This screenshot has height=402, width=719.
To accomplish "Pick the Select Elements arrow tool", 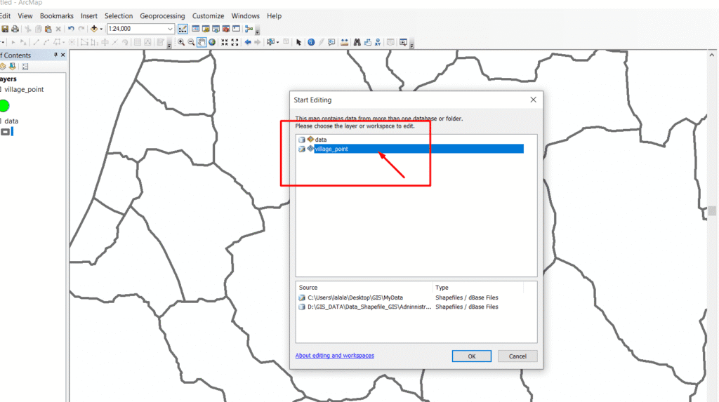I will click(298, 43).
